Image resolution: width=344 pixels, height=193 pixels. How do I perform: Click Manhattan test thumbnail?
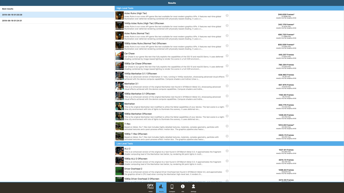(x=120, y=106)
